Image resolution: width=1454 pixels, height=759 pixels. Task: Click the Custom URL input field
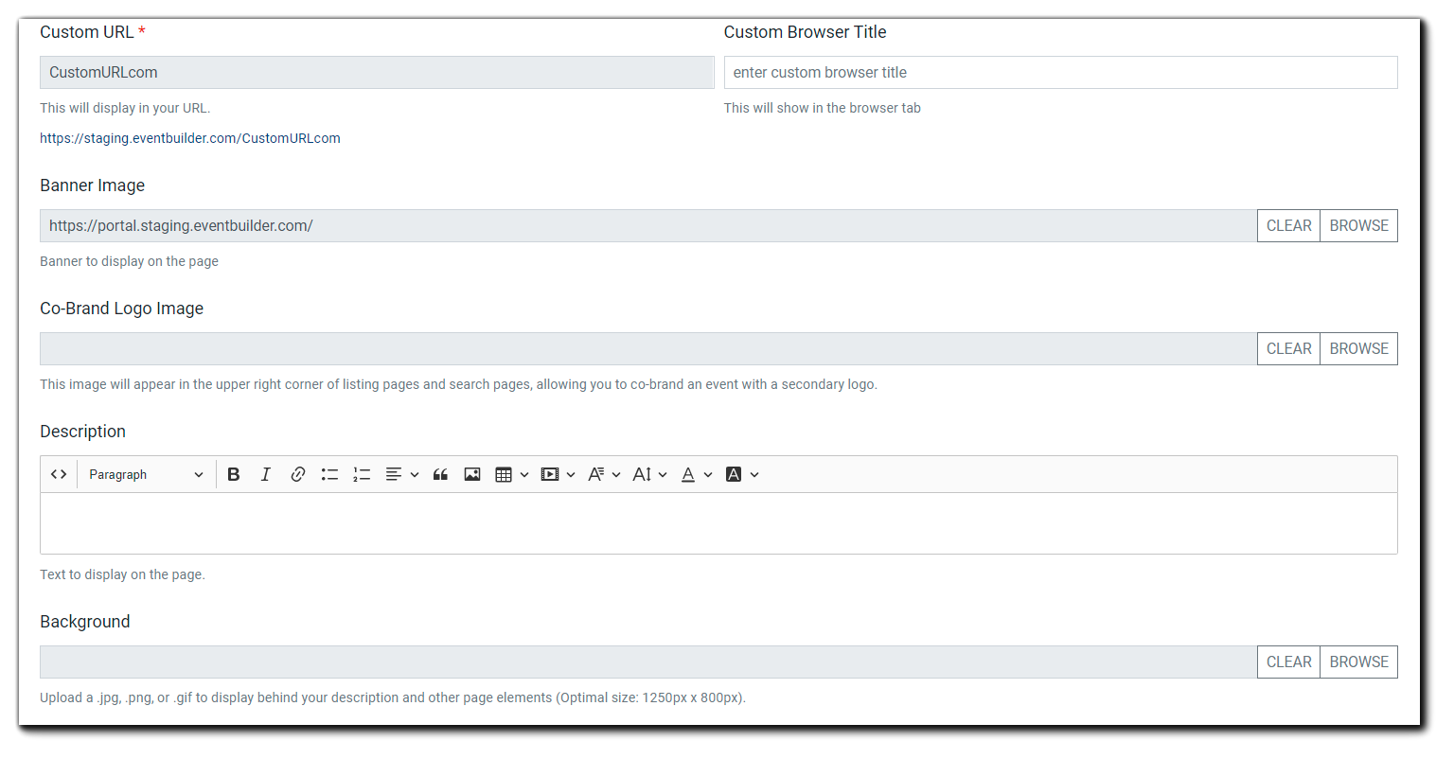tap(377, 73)
